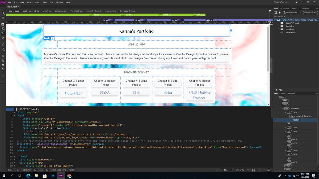
Task: Collapse the Site - Portfolio Builder Project folder
Action: pos(275,20)
